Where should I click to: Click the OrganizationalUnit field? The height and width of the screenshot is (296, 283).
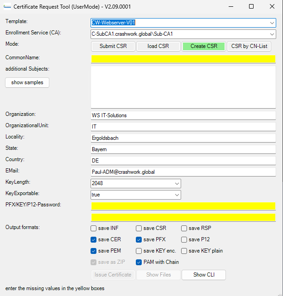pyautogui.click(x=183, y=127)
